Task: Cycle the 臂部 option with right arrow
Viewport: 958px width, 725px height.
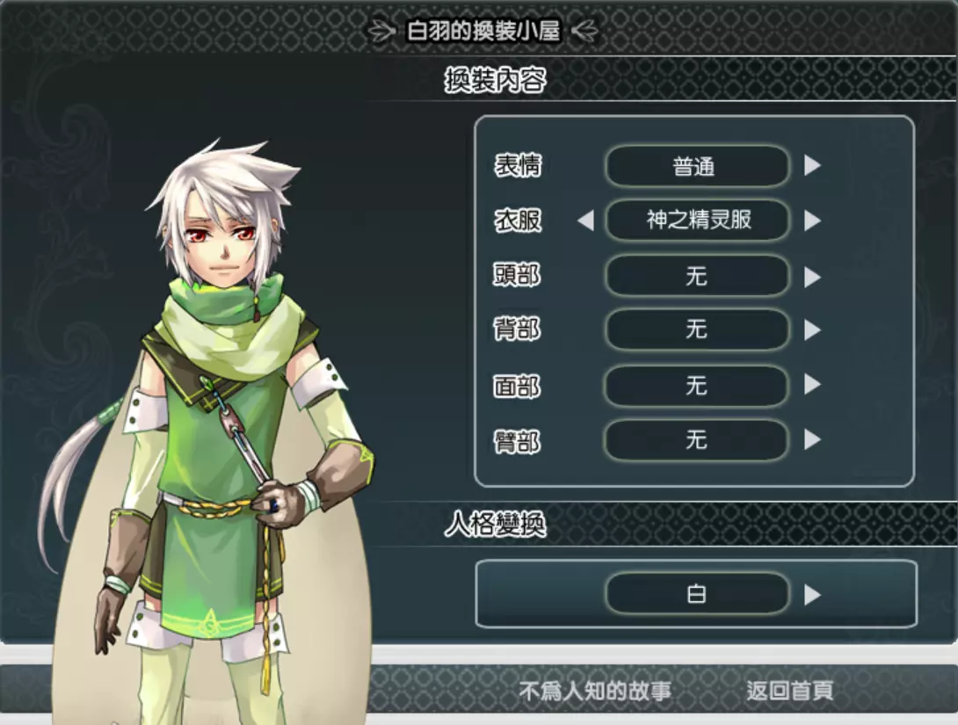Action: (812, 439)
